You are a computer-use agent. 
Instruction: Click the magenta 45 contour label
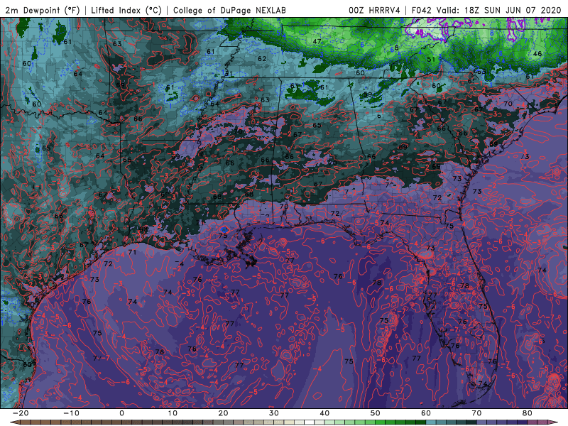(x=419, y=32)
